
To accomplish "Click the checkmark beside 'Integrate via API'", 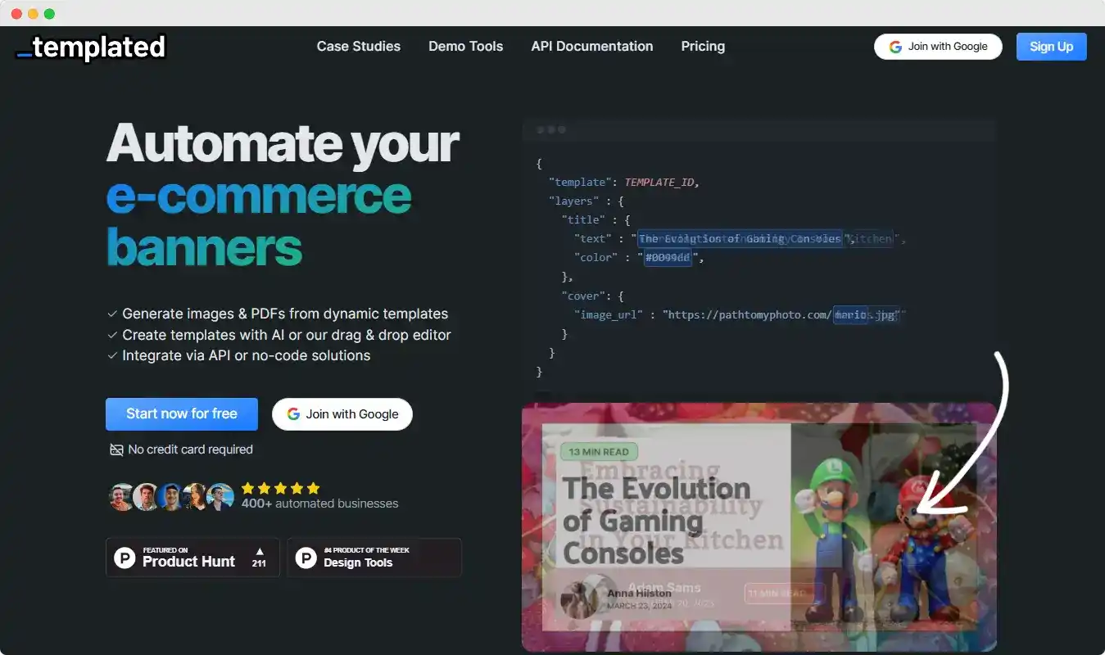I will click(112, 355).
